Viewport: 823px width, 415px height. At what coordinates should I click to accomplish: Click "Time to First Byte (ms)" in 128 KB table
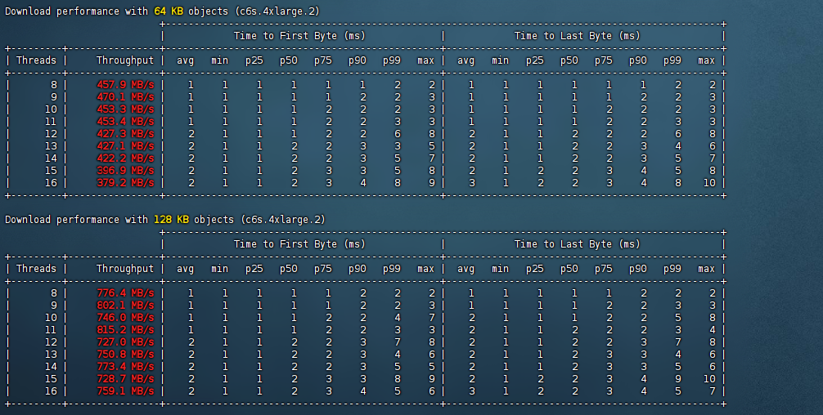click(299, 244)
